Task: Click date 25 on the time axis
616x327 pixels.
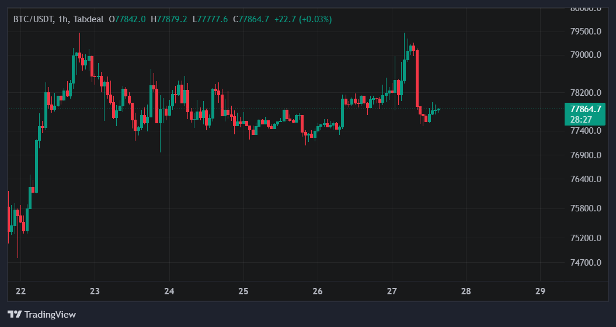Action: point(243,291)
